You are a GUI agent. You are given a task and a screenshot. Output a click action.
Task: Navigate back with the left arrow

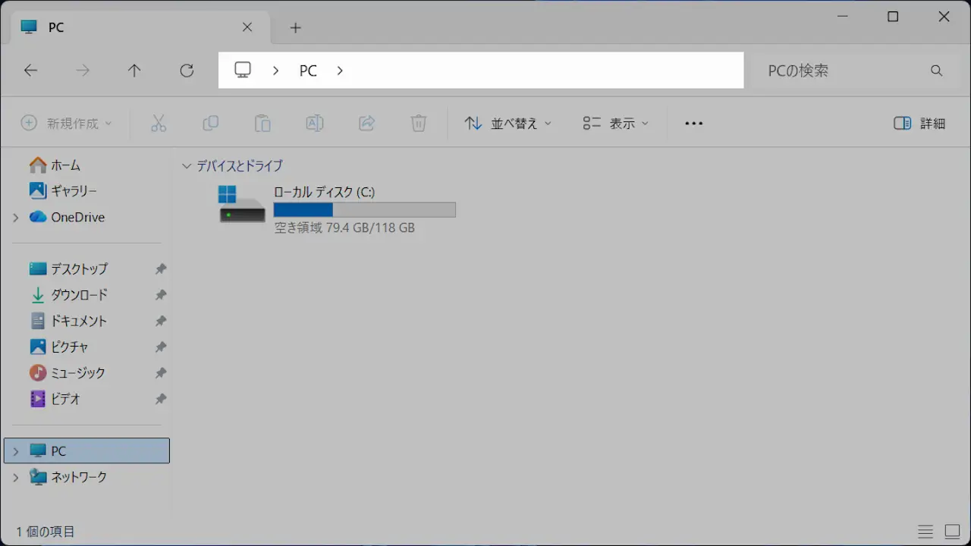30,71
